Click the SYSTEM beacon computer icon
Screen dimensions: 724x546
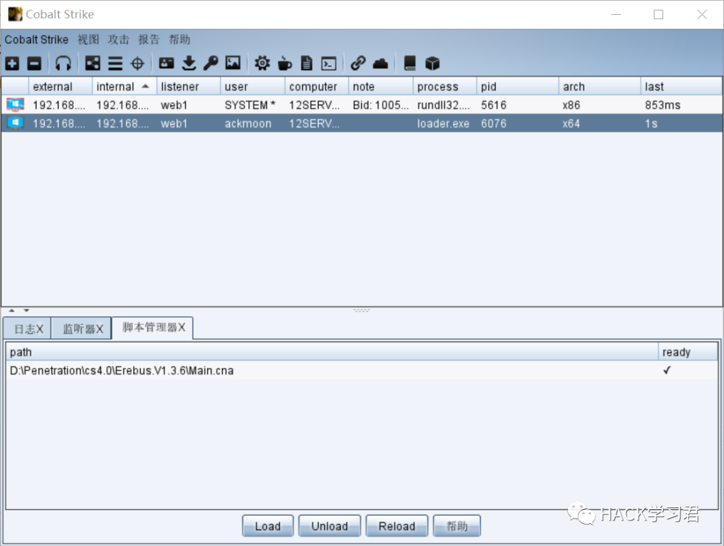[15, 105]
